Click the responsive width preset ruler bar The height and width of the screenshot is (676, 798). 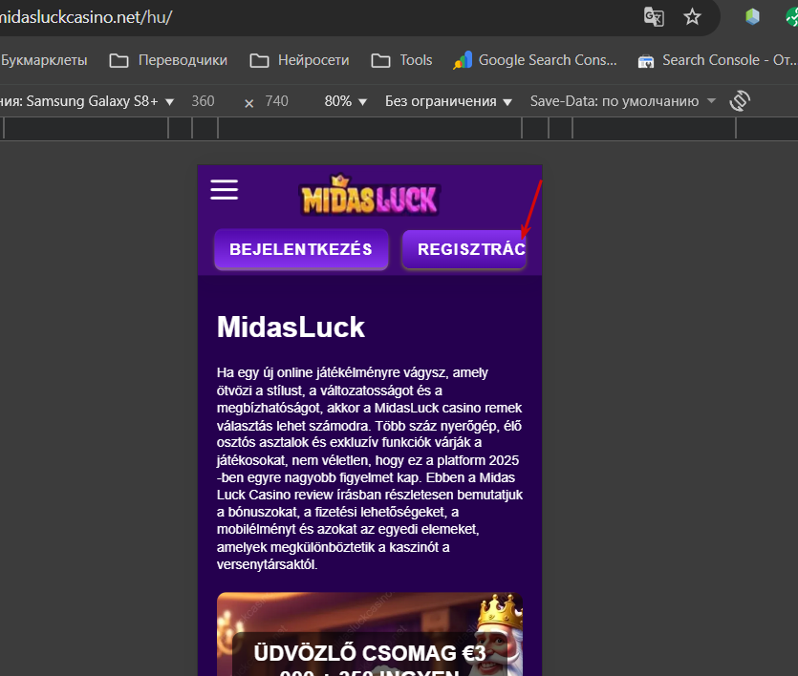399,128
